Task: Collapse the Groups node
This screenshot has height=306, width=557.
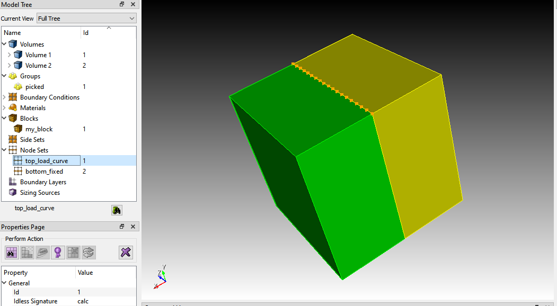Action: [4, 76]
